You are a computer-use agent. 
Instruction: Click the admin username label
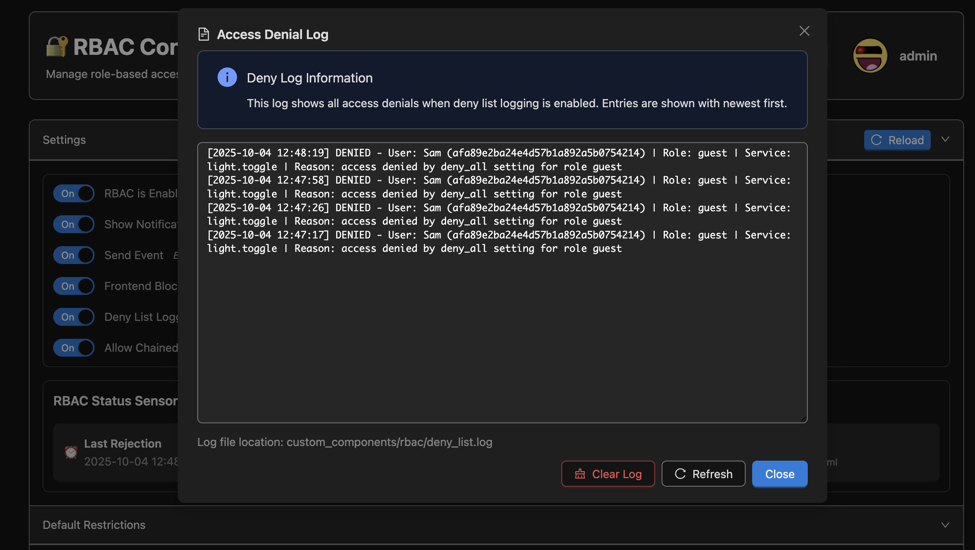pyautogui.click(x=918, y=56)
